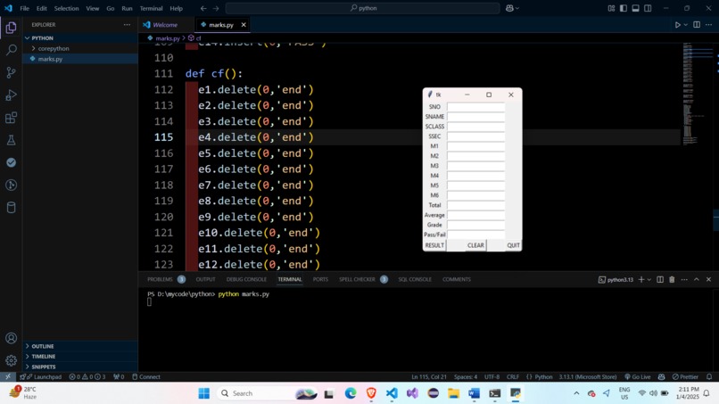Open Windows Start button
Viewport: 719px width, 404px height.
click(204, 393)
